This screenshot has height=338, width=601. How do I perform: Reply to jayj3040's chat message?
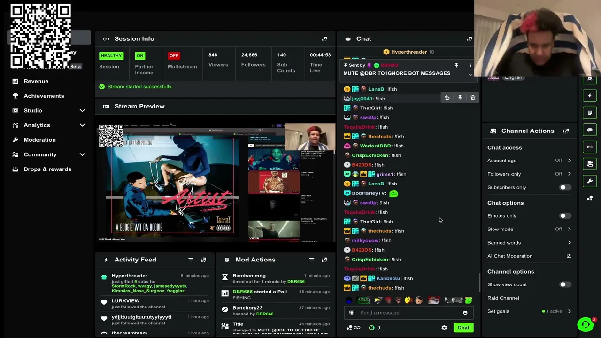(x=447, y=98)
